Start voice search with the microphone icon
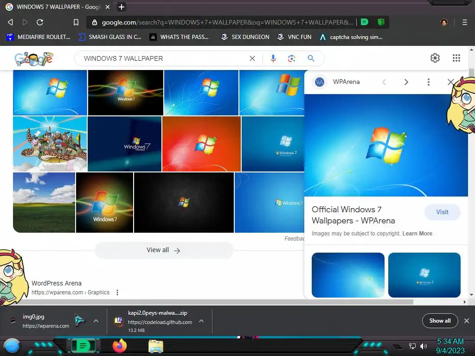The height and width of the screenshot is (356, 475). [273, 58]
